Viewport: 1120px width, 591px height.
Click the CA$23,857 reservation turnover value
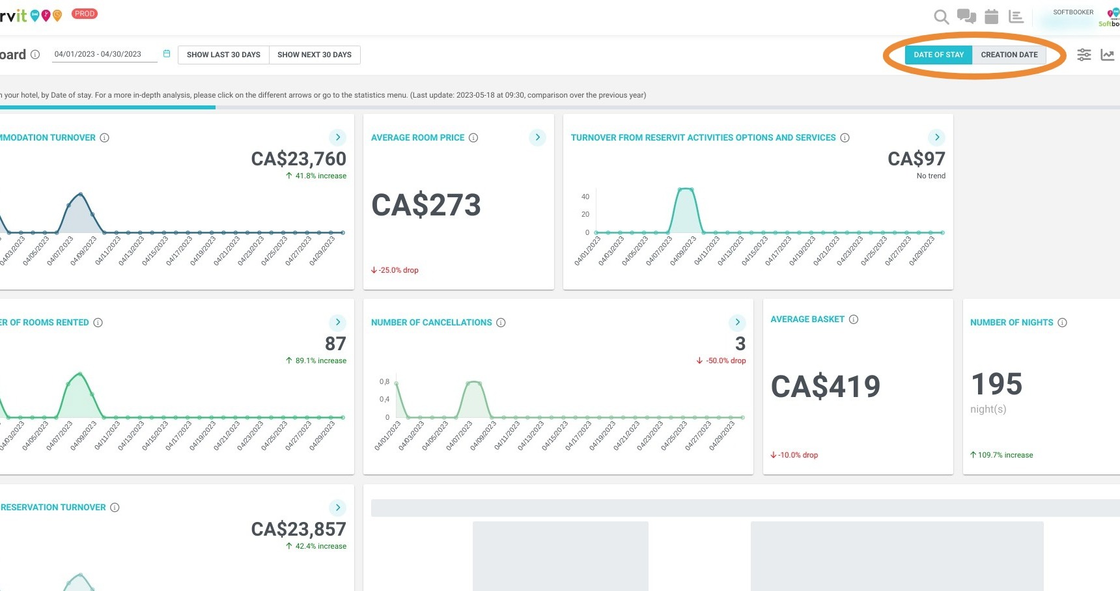pos(298,529)
